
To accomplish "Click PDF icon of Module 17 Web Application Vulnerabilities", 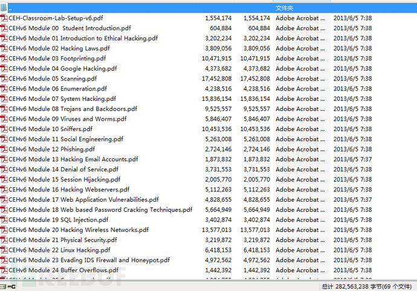I will click(x=4, y=200).
